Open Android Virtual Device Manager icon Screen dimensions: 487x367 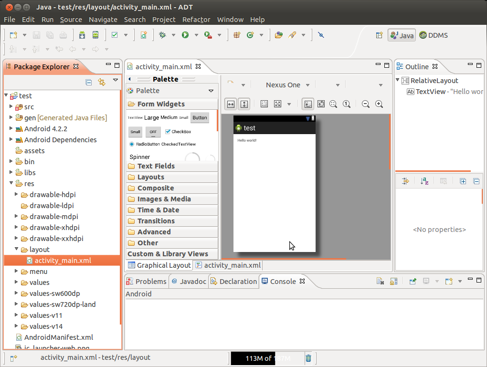pos(95,35)
